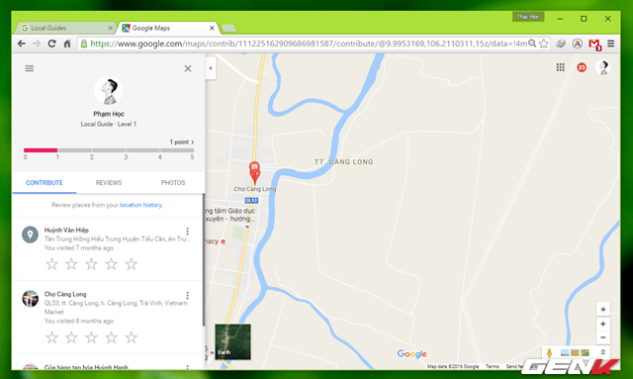Switch to the Reviews tab
Image resolution: width=633 pixels, height=379 pixels.
[x=109, y=183]
